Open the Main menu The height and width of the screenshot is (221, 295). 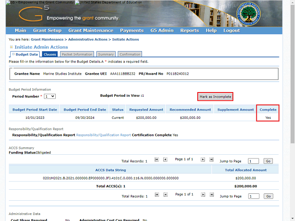20,30
